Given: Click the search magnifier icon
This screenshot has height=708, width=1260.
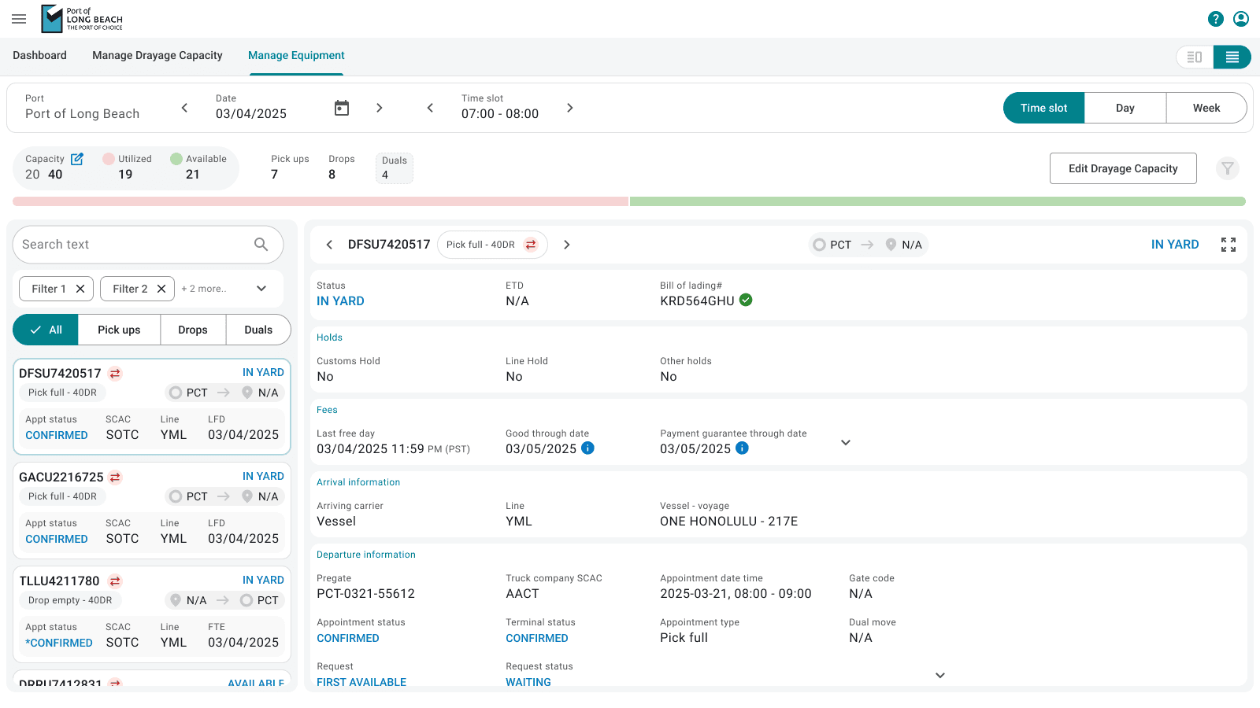Looking at the screenshot, I should (261, 245).
